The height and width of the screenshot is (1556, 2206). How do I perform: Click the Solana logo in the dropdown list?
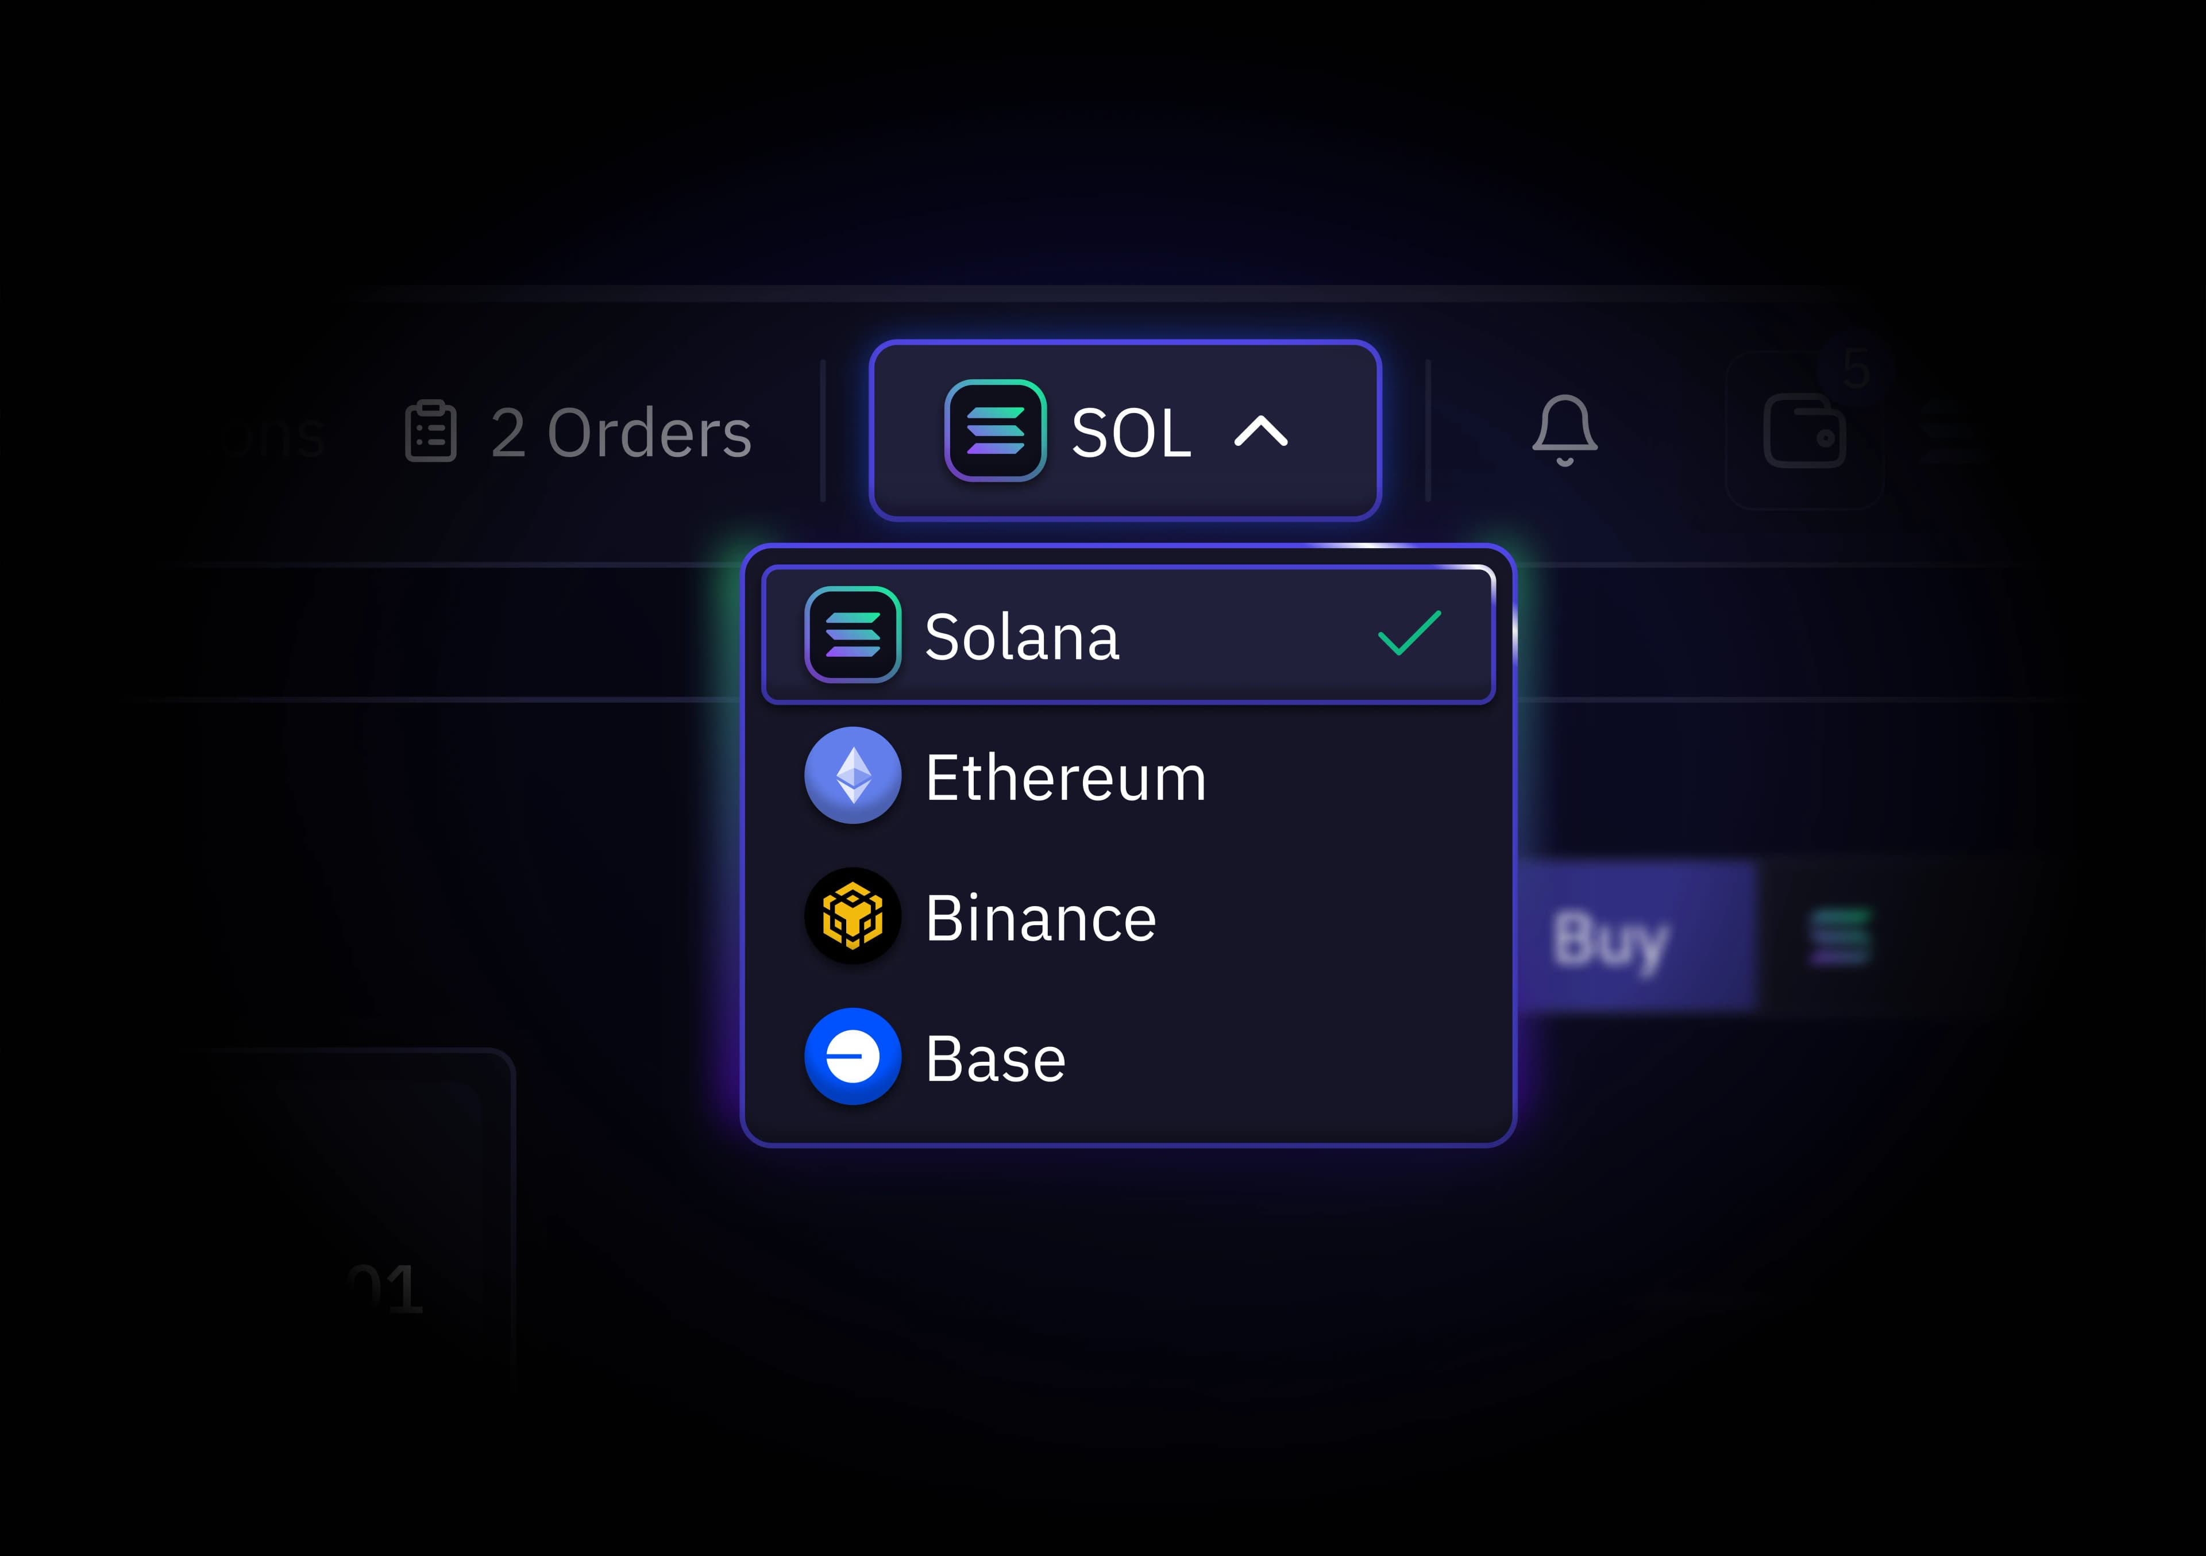point(852,636)
